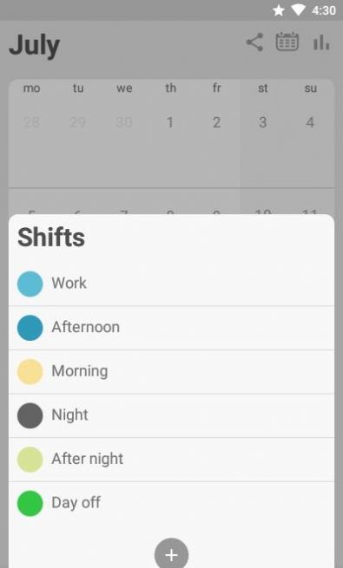The width and height of the screenshot is (343, 568).
Task: Pick the Day off entry
Action: coord(172,503)
